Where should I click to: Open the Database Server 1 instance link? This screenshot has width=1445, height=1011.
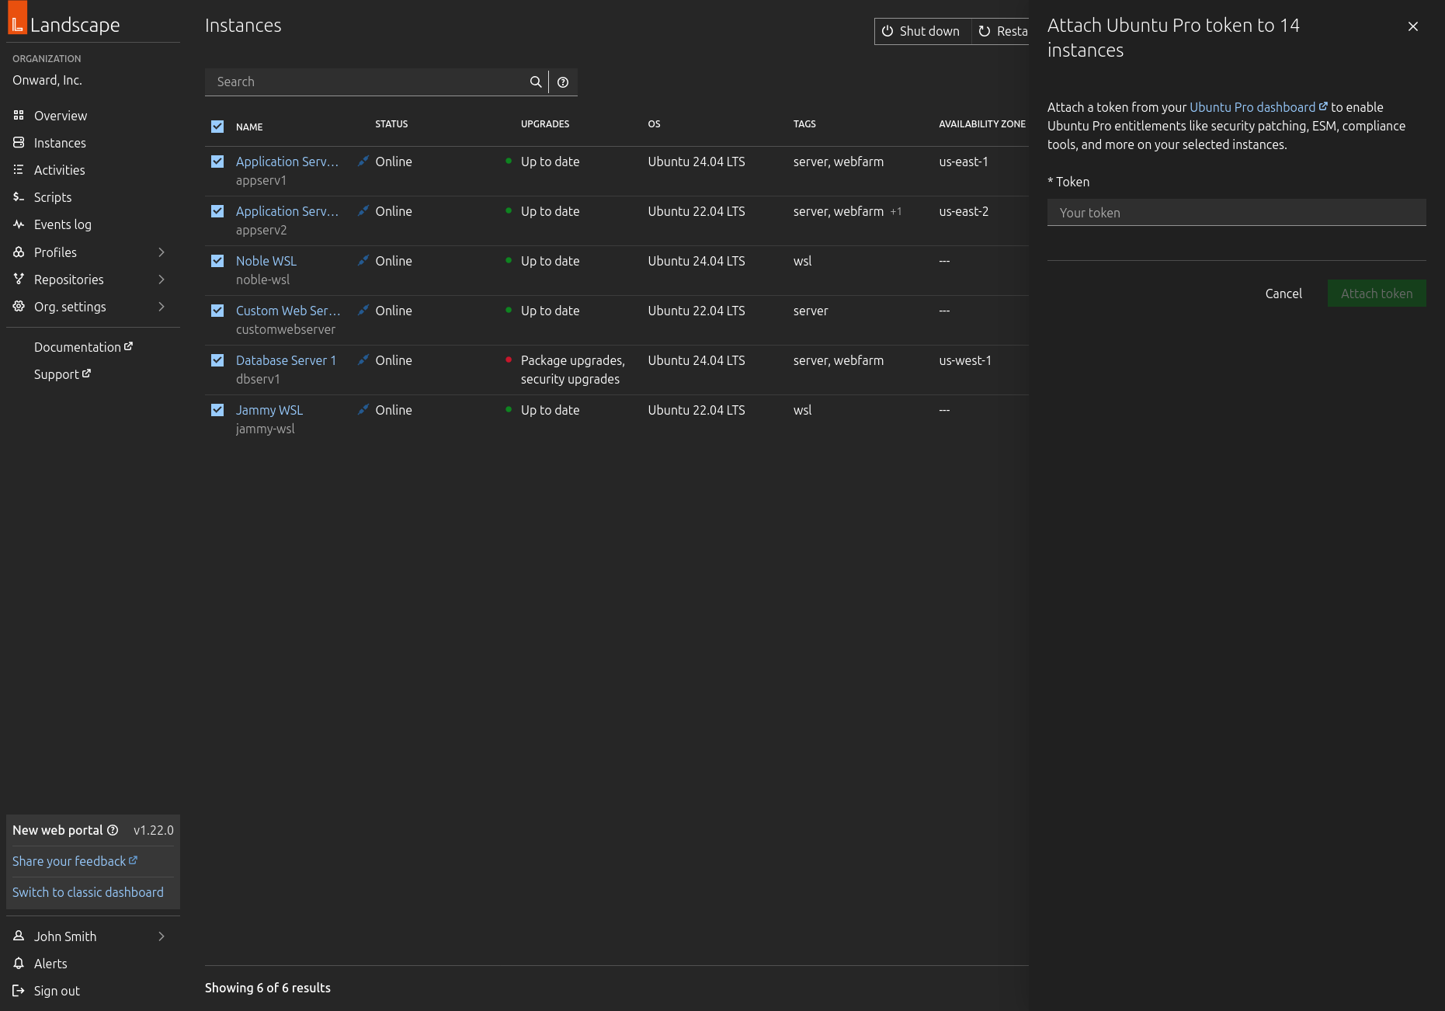286,360
